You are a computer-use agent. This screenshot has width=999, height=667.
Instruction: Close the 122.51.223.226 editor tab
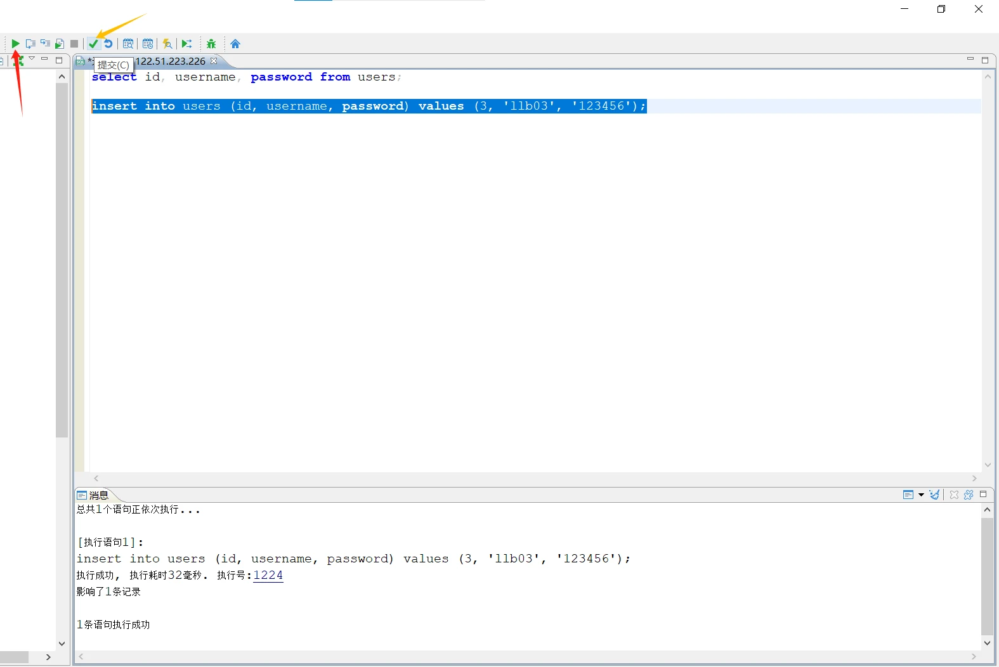[x=214, y=61]
